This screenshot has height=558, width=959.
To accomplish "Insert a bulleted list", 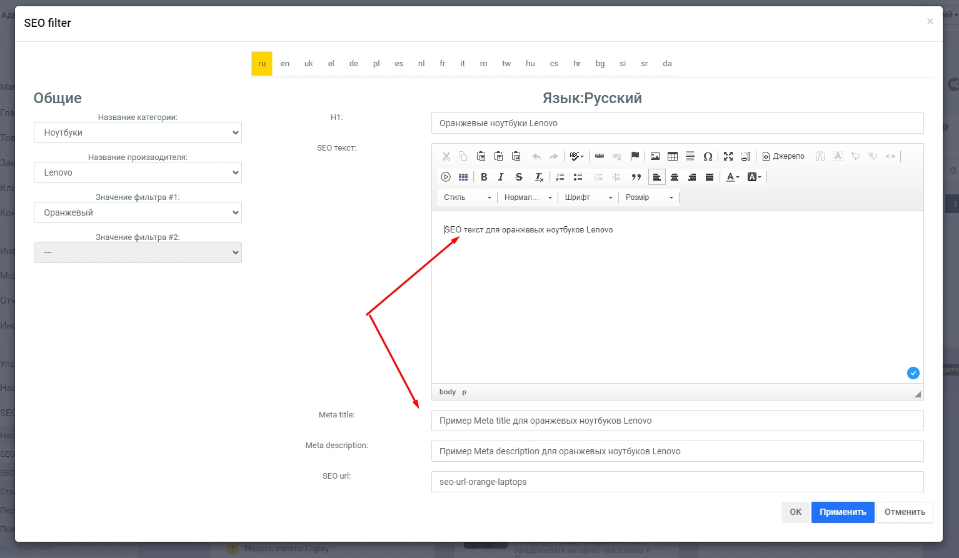I will tap(578, 177).
